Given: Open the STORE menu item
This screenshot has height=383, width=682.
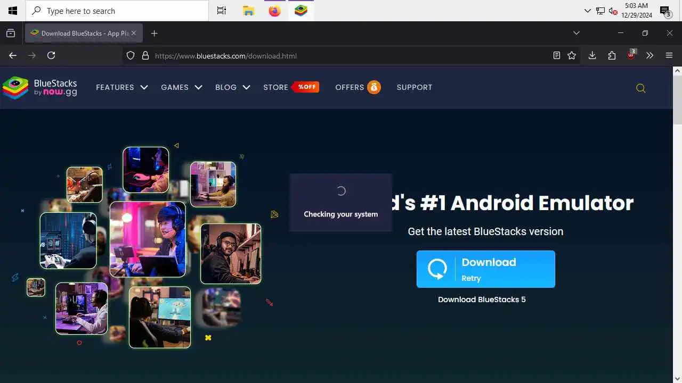Looking at the screenshot, I should click(275, 87).
